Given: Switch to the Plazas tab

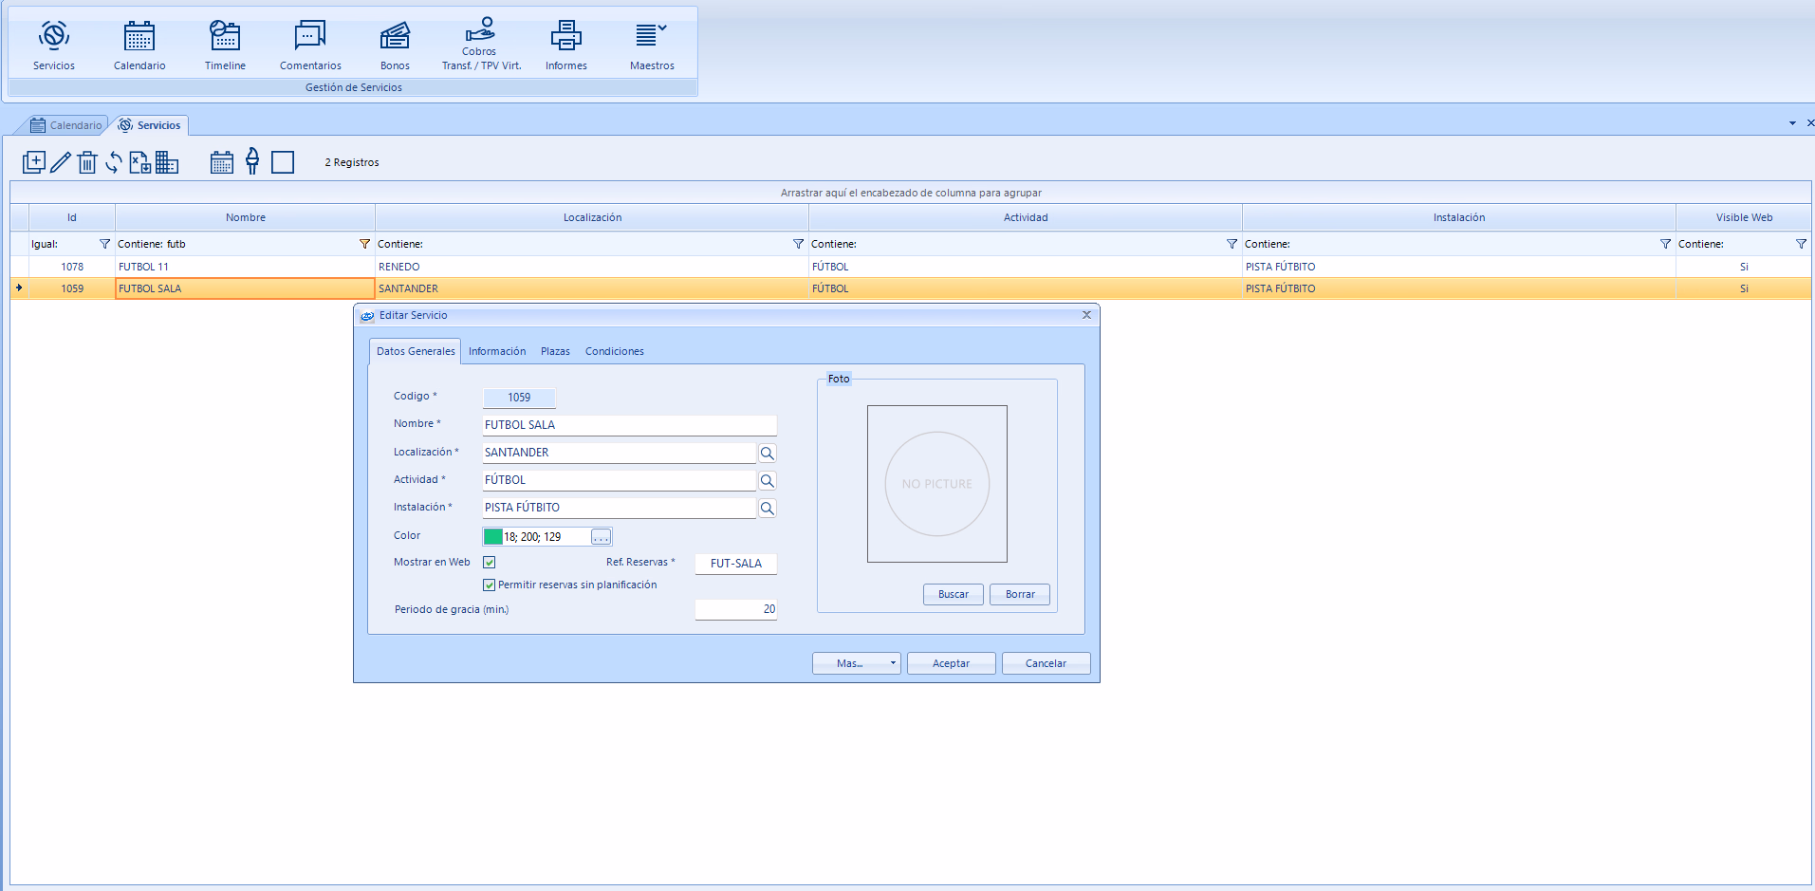Looking at the screenshot, I should tap(555, 351).
